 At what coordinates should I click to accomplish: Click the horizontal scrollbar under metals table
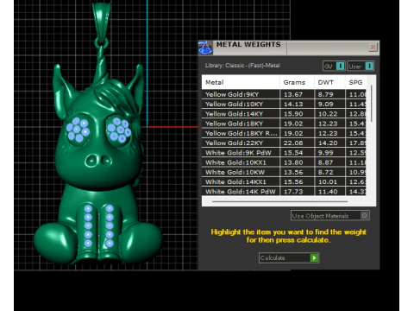[x=279, y=201]
